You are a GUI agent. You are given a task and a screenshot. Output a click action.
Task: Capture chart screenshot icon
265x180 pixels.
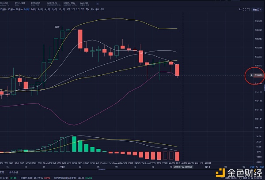[x=248, y=9]
